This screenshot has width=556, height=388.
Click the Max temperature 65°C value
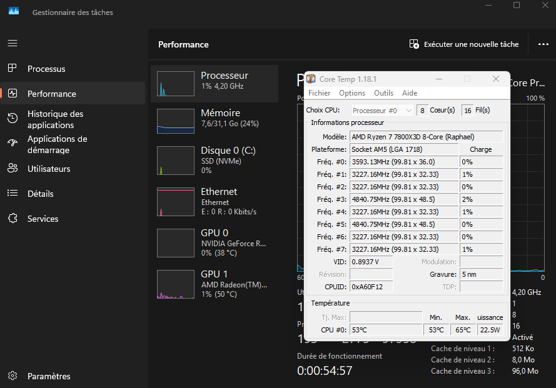463,330
